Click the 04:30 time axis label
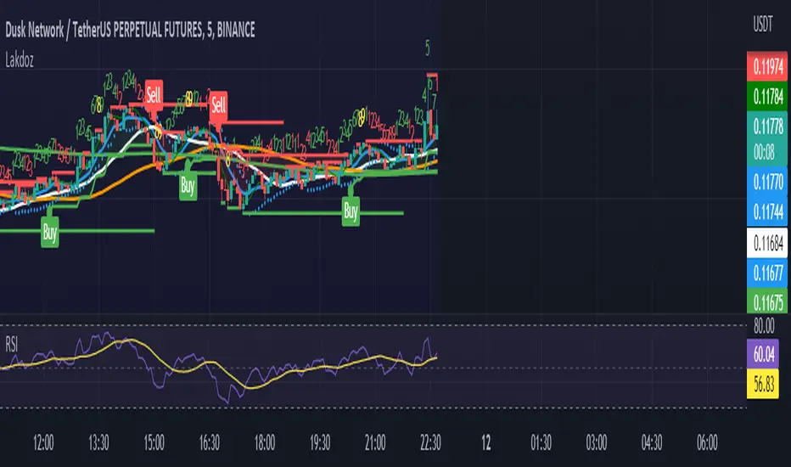 pos(651,442)
